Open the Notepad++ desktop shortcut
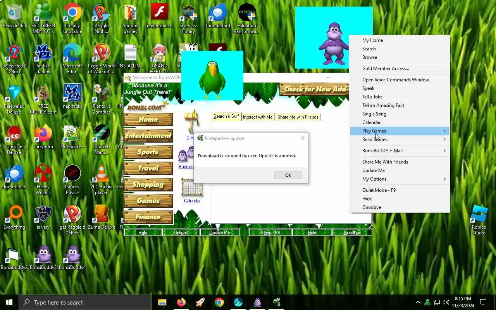 click(x=72, y=137)
